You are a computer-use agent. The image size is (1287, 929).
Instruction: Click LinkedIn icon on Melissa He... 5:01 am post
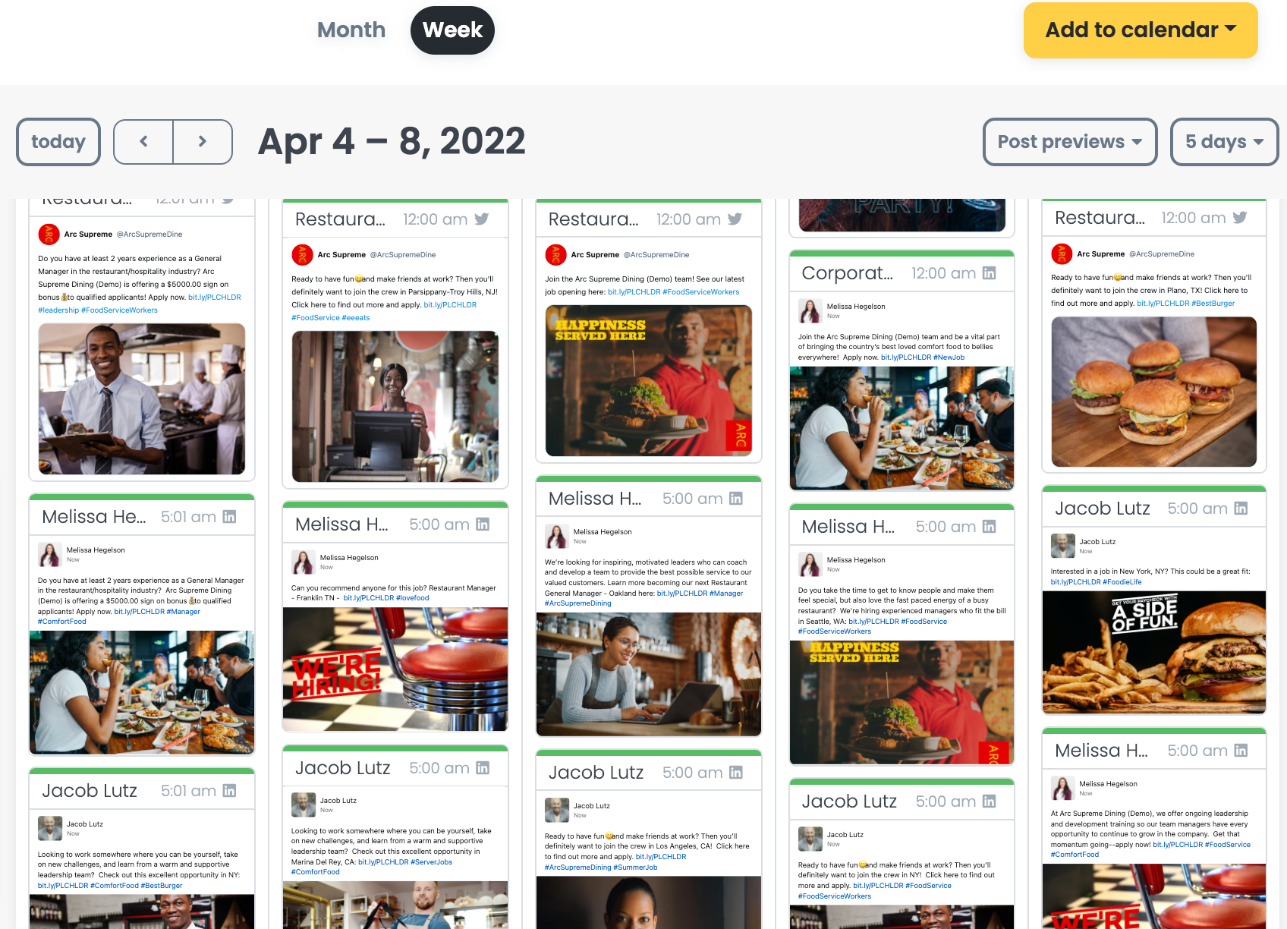pyautogui.click(x=229, y=516)
